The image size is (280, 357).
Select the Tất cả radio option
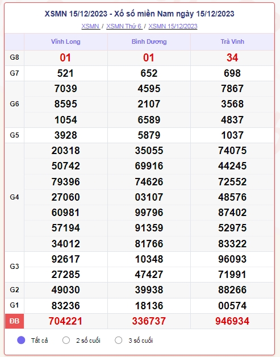pos(21,340)
